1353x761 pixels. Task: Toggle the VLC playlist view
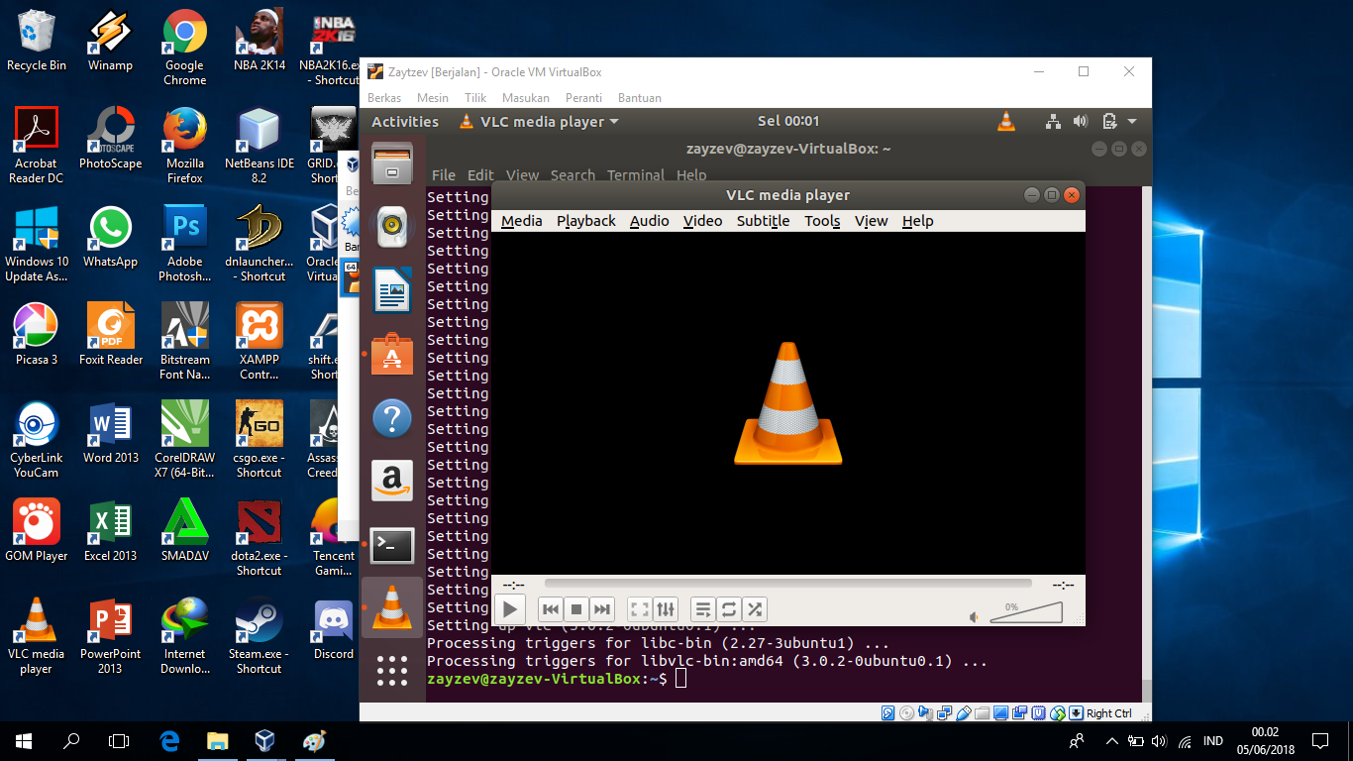[703, 609]
